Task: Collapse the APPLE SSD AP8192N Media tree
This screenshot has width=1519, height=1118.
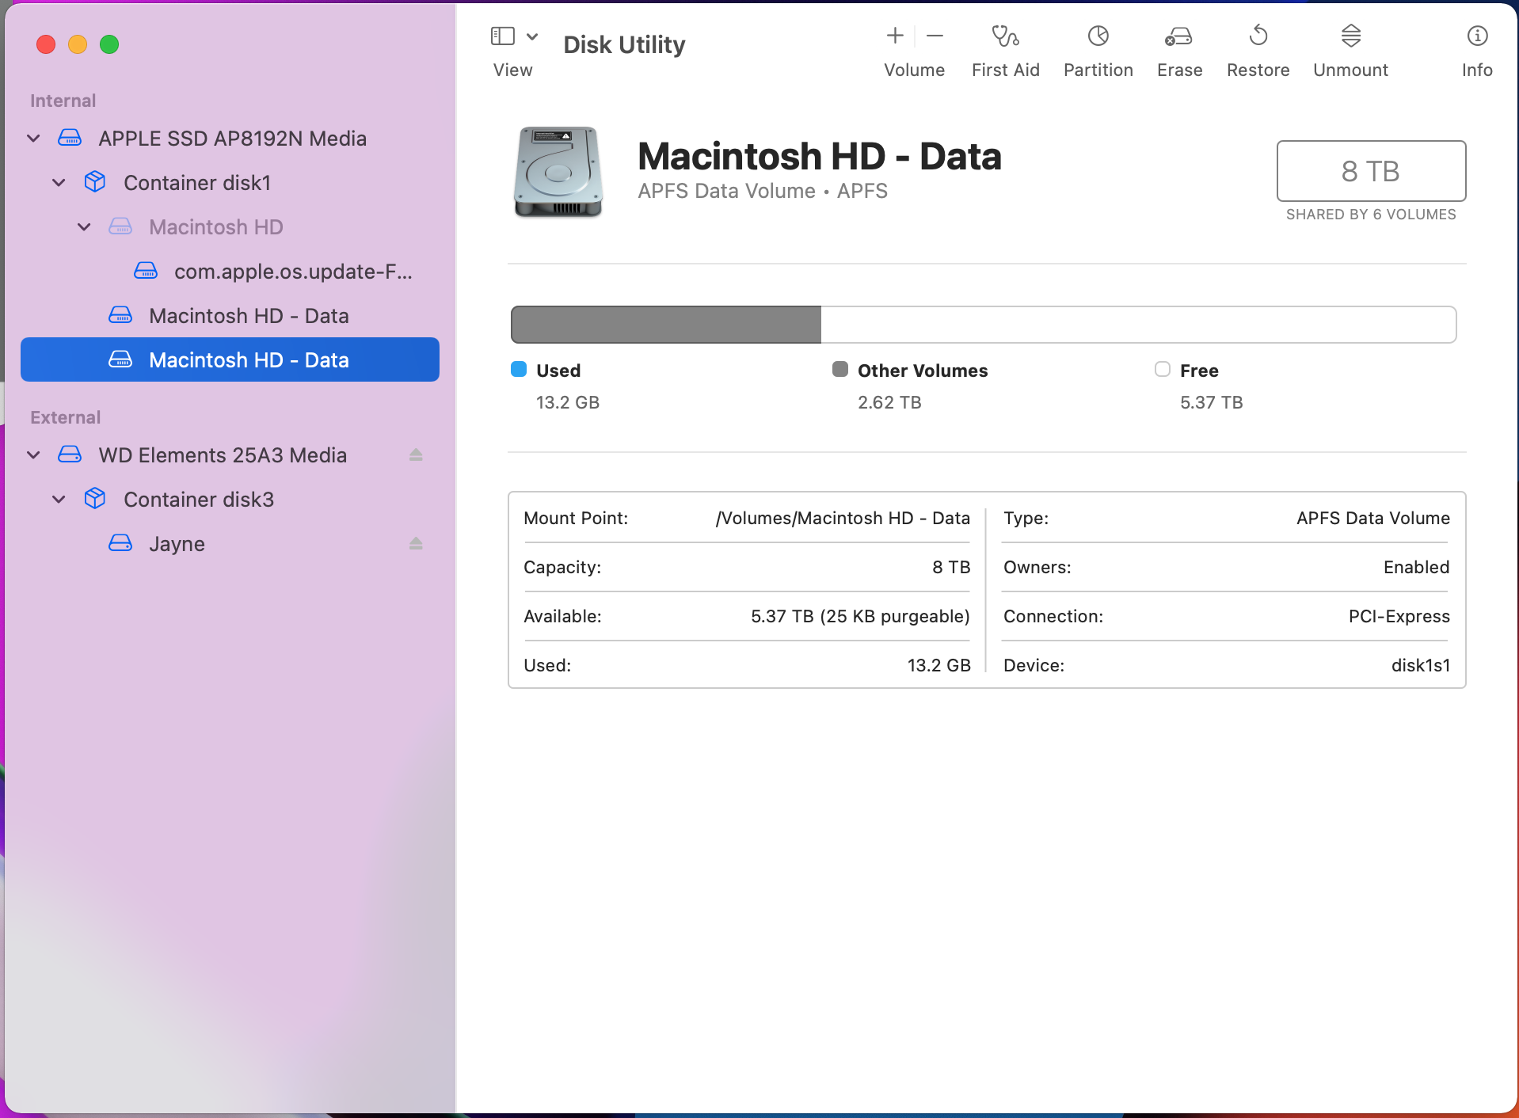Action: pyautogui.click(x=33, y=139)
